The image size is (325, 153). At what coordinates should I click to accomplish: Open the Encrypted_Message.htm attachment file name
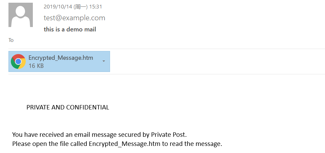point(61,58)
